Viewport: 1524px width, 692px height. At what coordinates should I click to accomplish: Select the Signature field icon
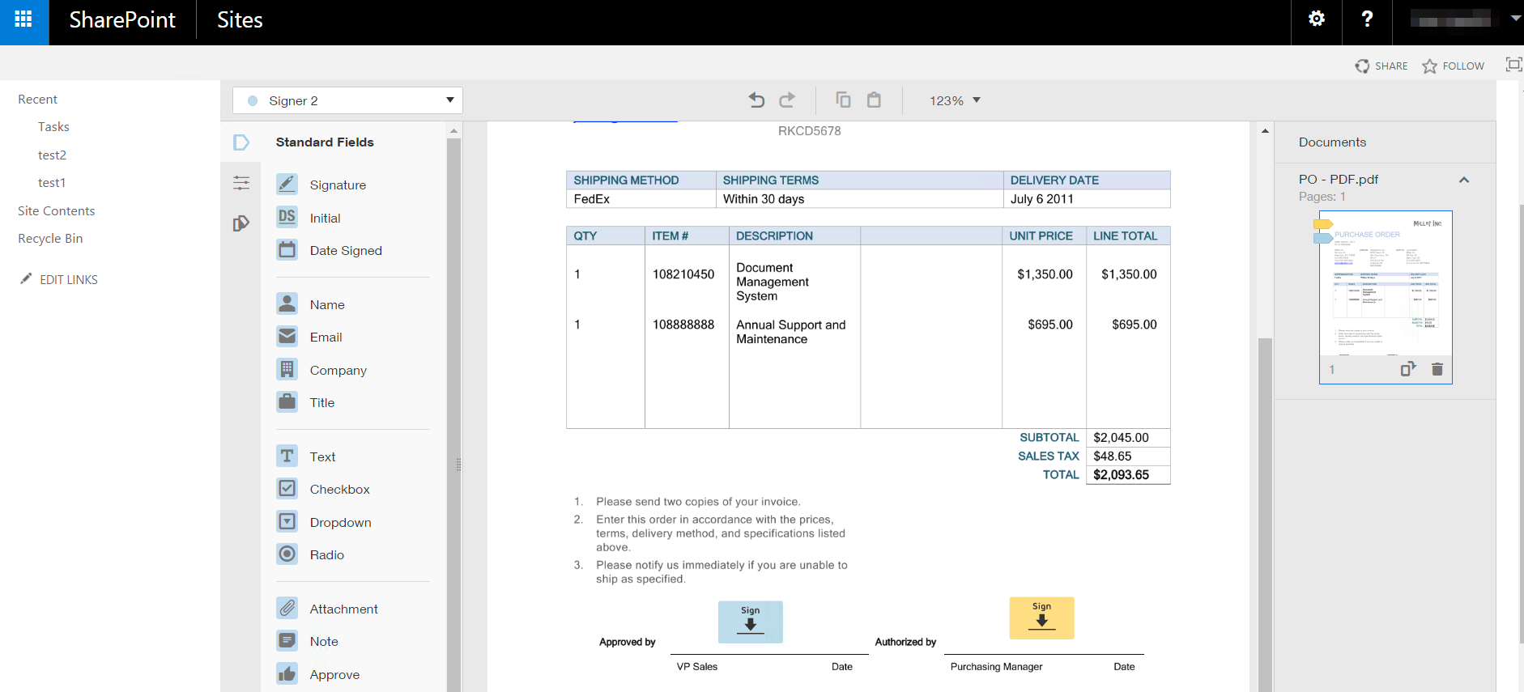287,185
